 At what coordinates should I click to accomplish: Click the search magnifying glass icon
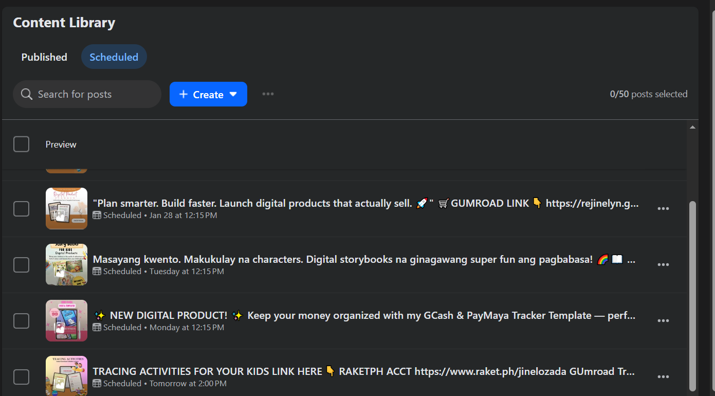pyautogui.click(x=27, y=95)
